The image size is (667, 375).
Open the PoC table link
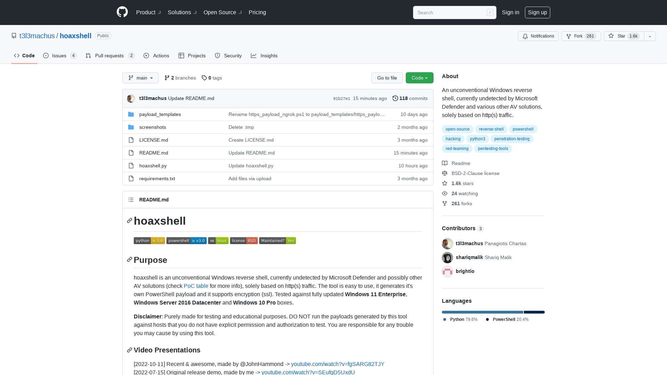[196, 286]
